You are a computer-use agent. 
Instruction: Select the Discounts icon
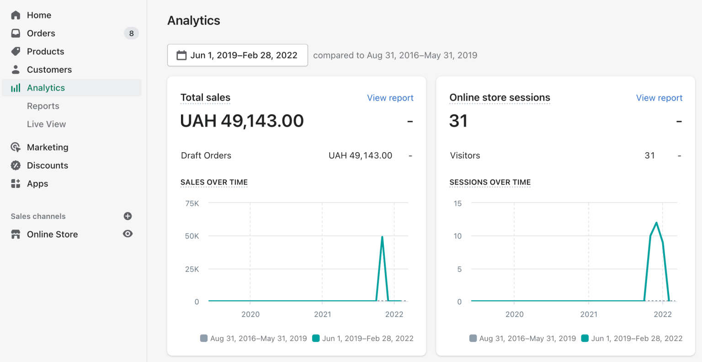(16, 165)
